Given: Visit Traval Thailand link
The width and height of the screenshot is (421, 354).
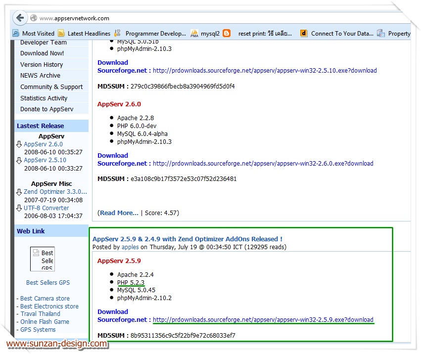Looking at the screenshot, I should [40, 314].
